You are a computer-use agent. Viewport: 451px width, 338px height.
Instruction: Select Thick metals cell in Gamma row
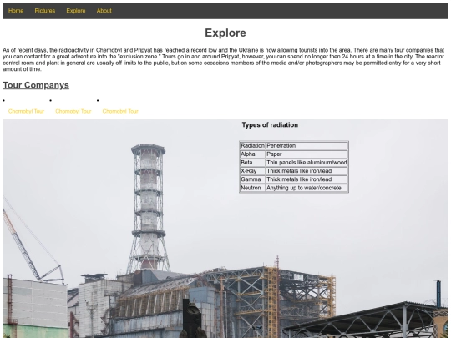(x=307, y=179)
